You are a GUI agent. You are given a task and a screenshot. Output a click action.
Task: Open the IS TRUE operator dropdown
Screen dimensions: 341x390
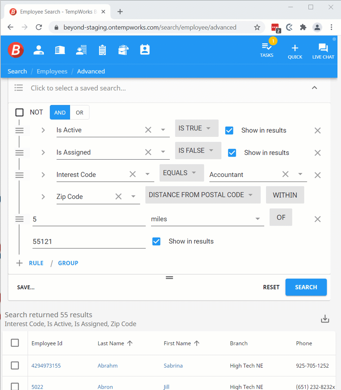coord(196,128)
